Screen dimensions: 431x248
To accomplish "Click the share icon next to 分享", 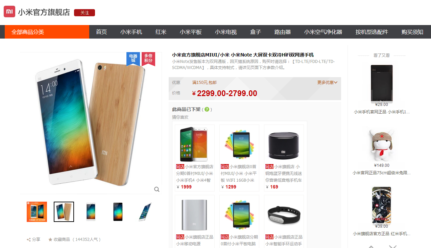I will tap(29, 240).
